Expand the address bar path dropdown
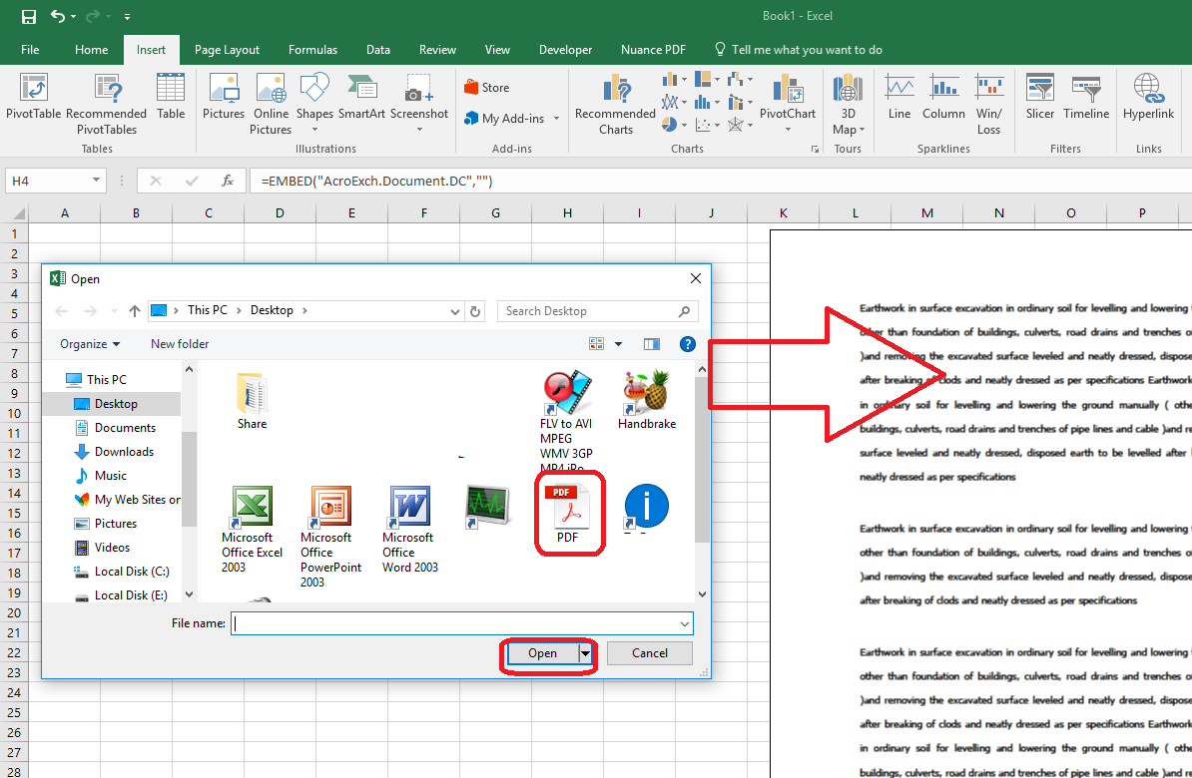Image resolution: width=1192 pixels, height=778 pixels. (x=454, y=311)
